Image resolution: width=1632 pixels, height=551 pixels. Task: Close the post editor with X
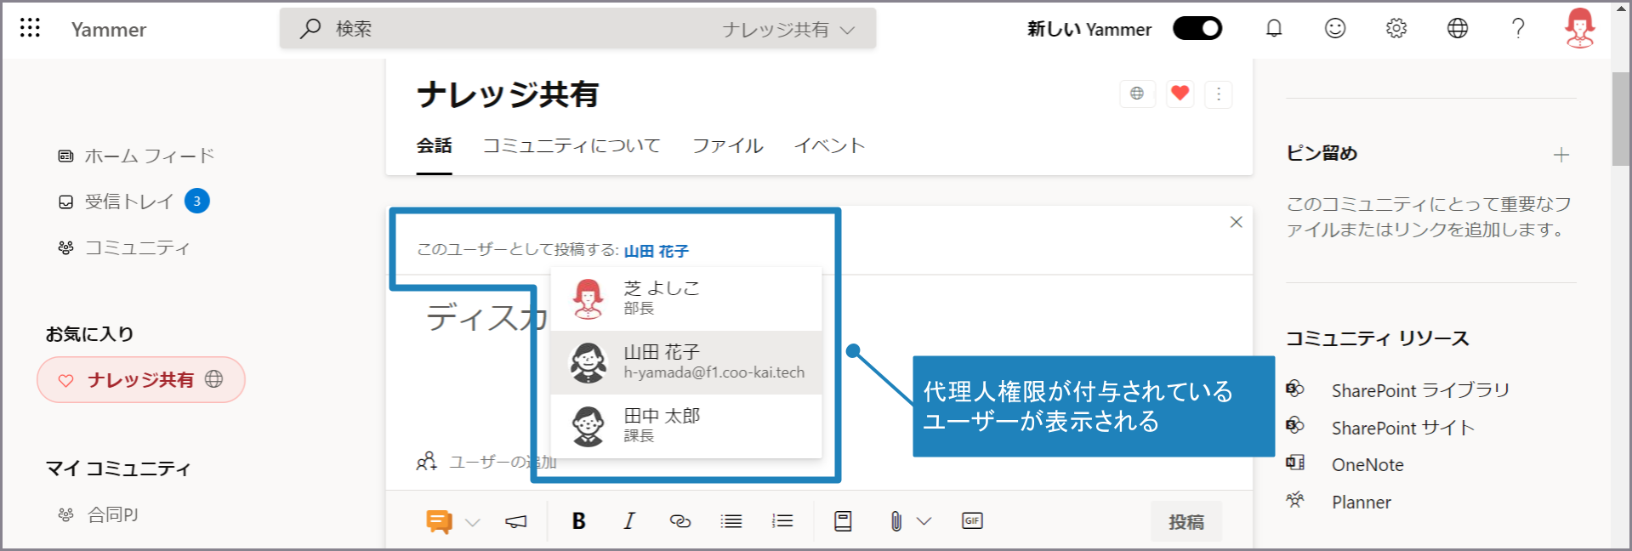[1237, 222]
